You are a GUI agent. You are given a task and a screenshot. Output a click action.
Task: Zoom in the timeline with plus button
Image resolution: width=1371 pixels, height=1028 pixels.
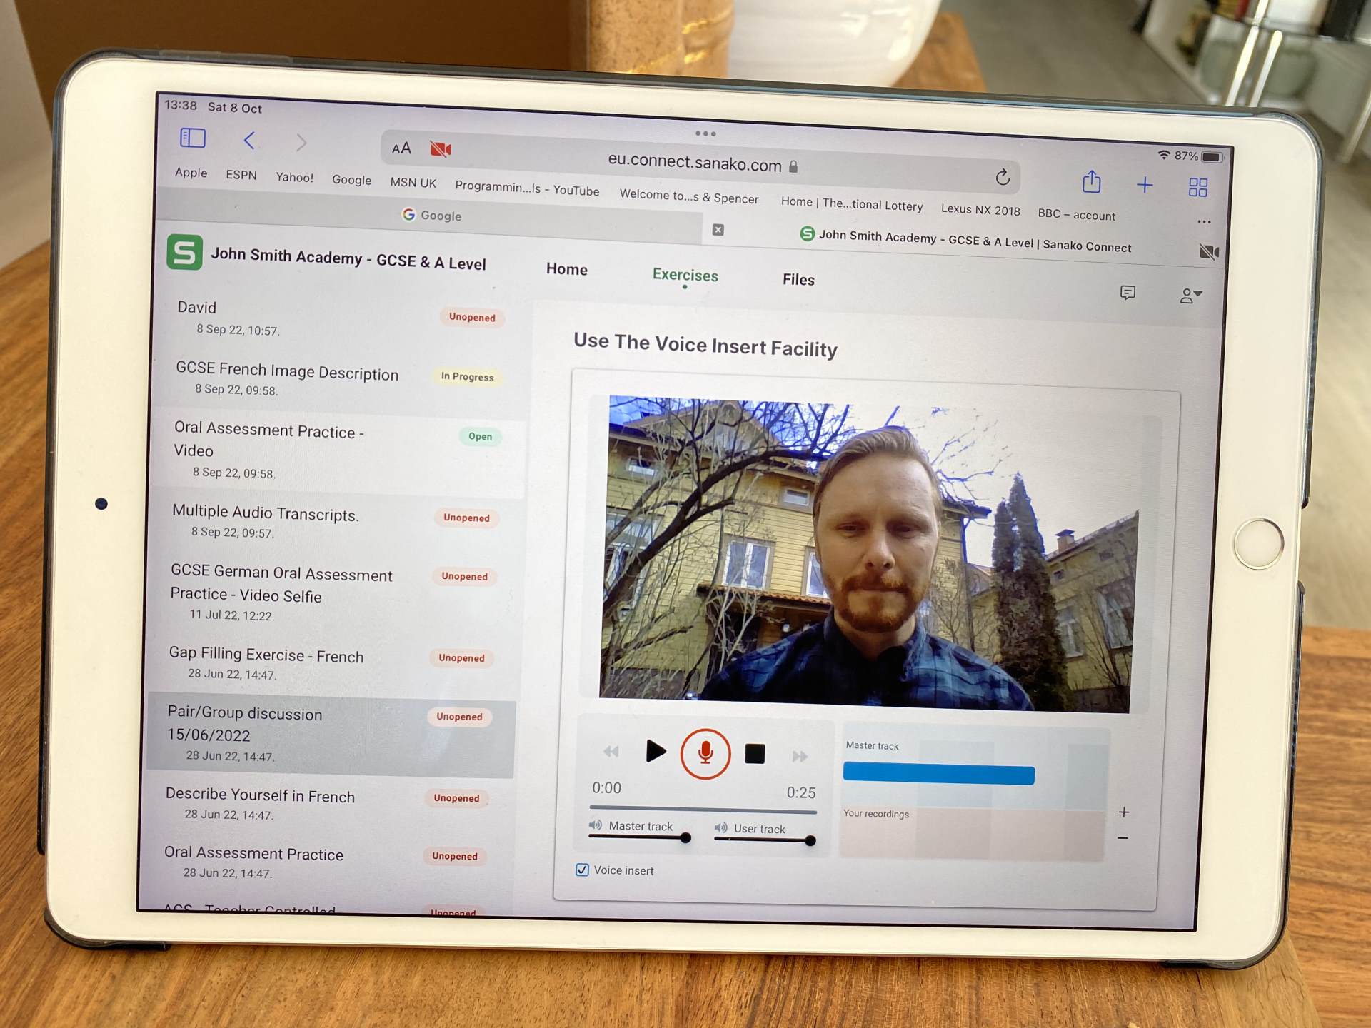pos(1124,812)
